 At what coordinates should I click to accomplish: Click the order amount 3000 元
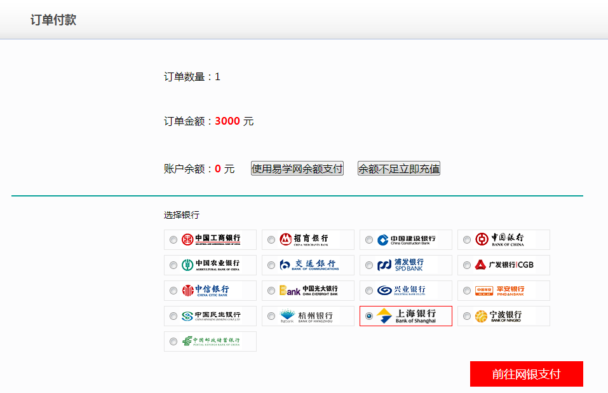tap(234, 121)
